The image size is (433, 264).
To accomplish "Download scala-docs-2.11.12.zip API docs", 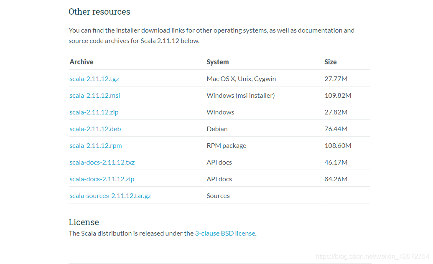I will 102,179.
